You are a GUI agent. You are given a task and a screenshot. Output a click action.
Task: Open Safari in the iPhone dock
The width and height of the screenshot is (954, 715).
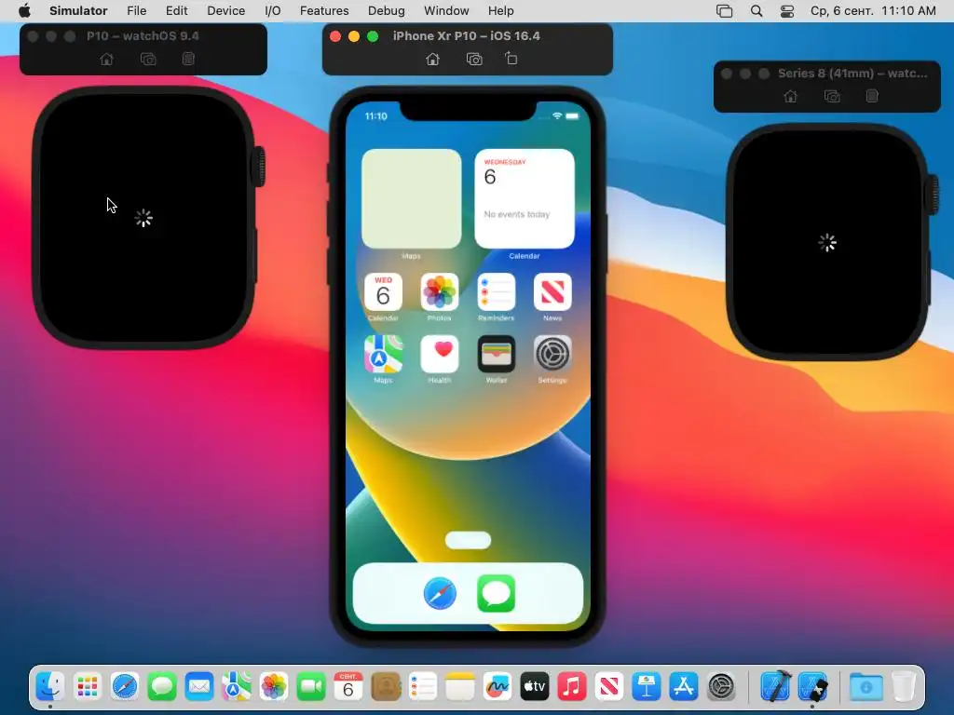click(440, 593)
